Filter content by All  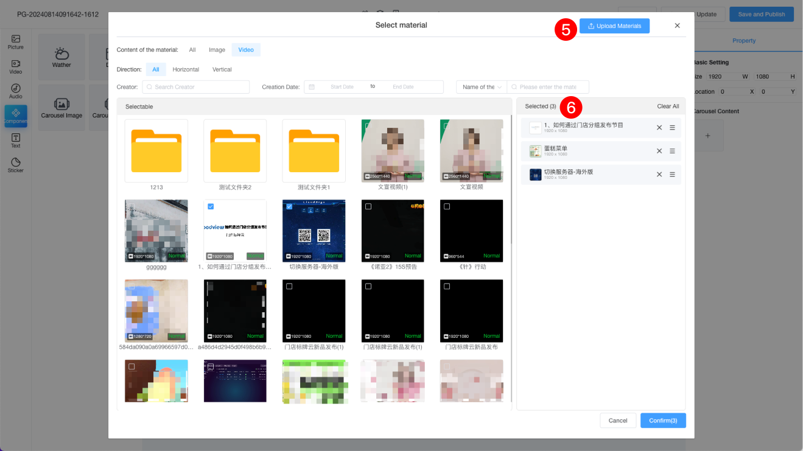pyautogui.click(x=192, y=50)
